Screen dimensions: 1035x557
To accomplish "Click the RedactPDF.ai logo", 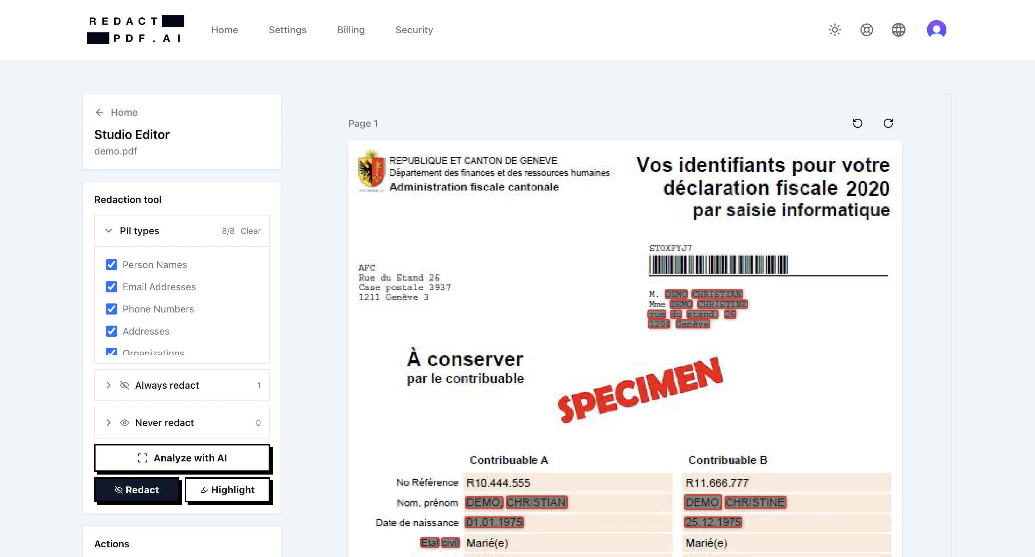I will [135, 30].
